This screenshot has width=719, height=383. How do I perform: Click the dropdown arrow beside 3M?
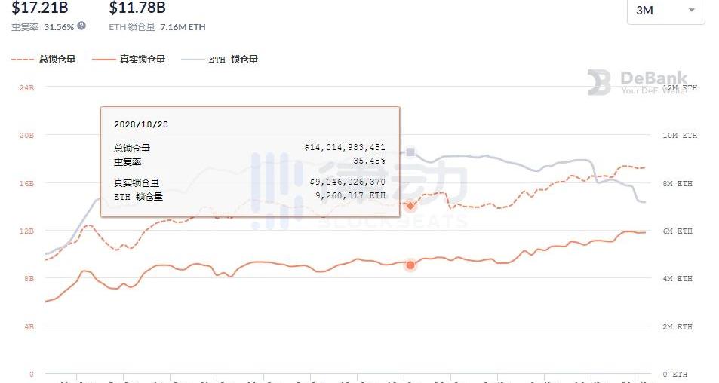[x=692, y=10]
